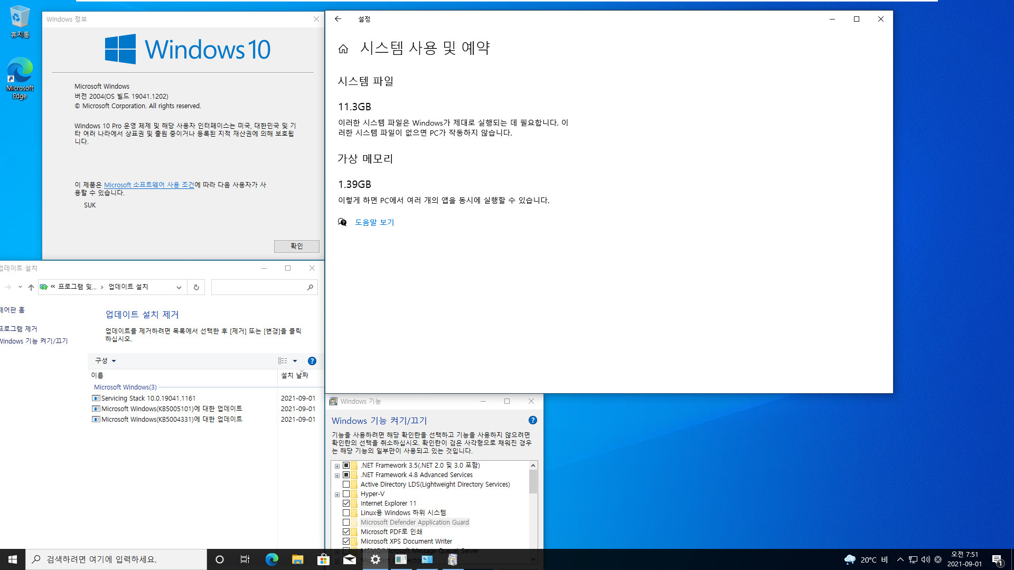Open recent locations dropdown next to navigation arrows
Viewport: 1014px width, 570px height.
coord(20,287)
